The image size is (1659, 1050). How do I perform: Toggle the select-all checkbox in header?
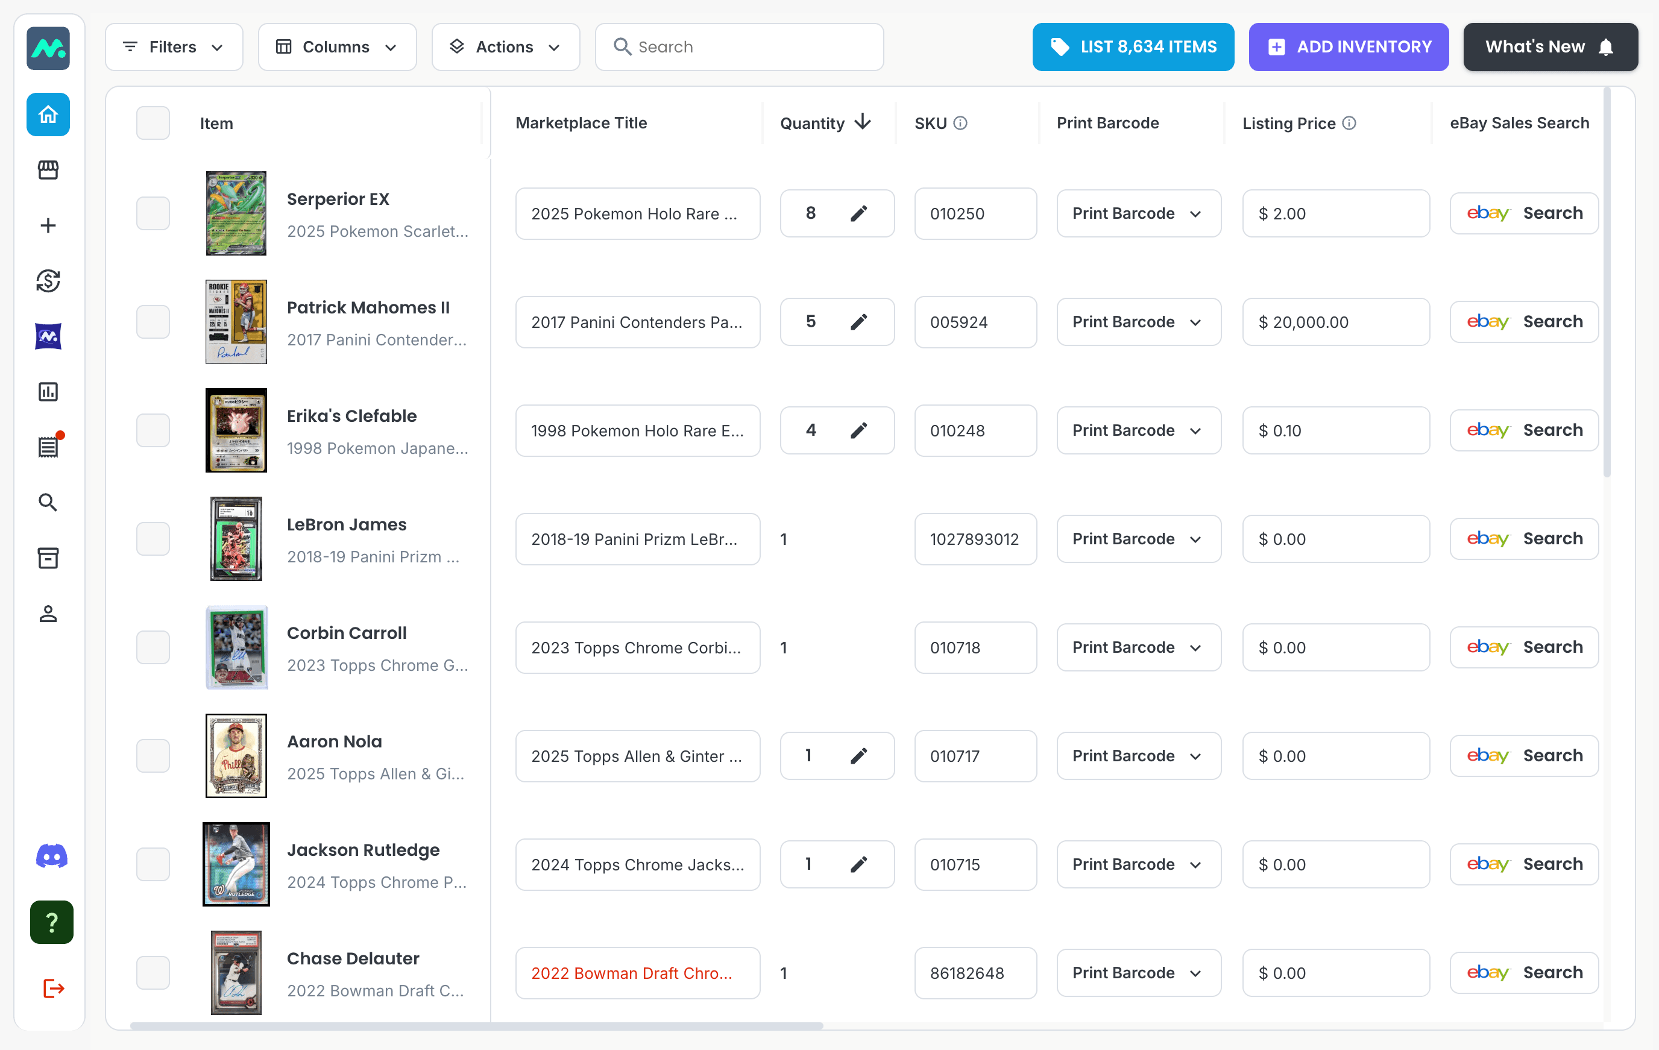click(x=153, y=124)
